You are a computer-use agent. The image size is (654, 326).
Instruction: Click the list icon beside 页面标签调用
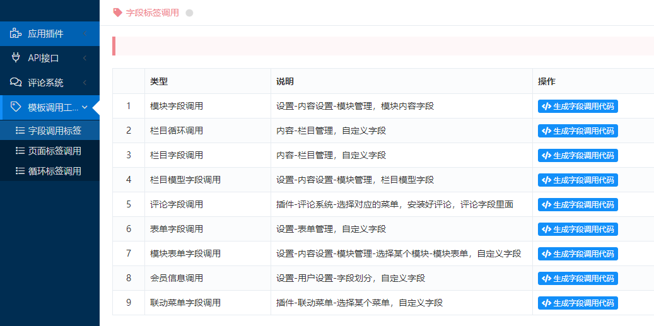pyautogui.click(x=20, y=151)
